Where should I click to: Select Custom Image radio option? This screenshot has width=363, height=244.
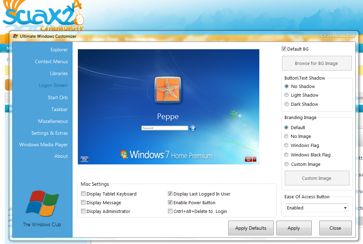(287, 164)
